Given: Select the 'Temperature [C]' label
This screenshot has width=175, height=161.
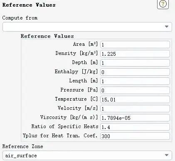Looking at the screenshot, I should coord(76,99).
